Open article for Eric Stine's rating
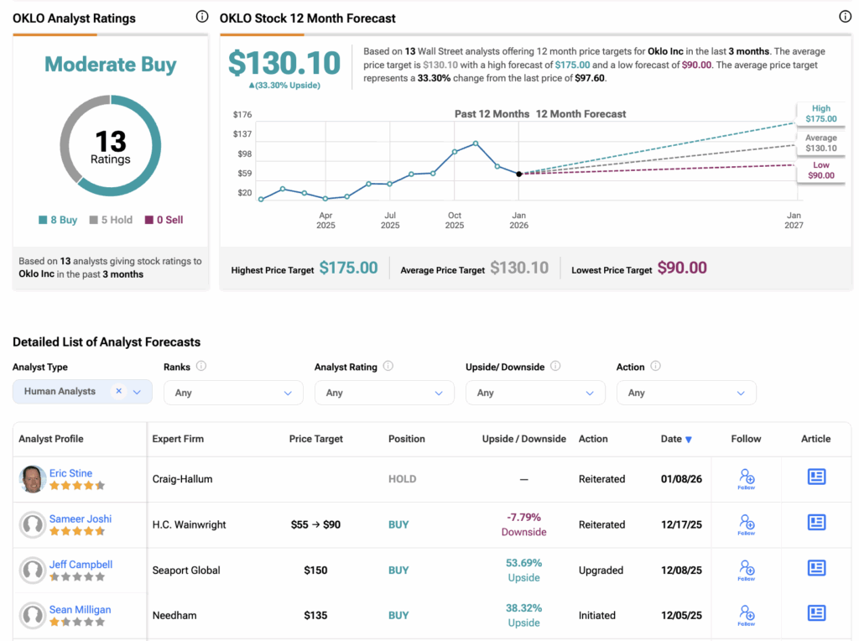This screenshot has width=859, height=641. coord(815,477)
